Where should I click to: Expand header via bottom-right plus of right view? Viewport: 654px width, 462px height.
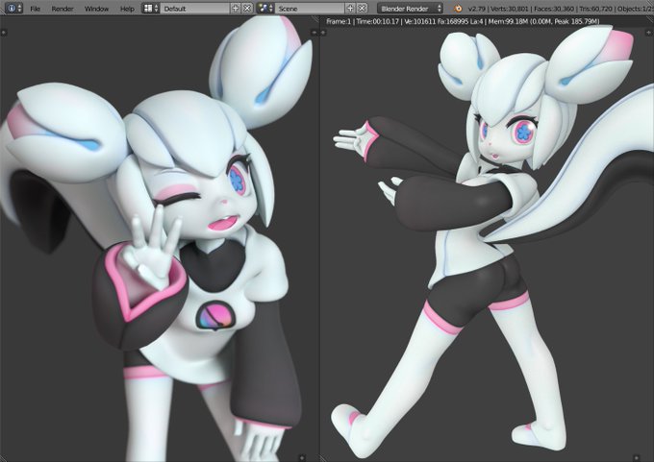tap(636, 457)
